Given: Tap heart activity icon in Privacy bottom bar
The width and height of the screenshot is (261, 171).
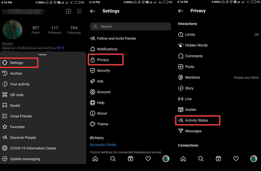Looking at the screenshot, I should click(236, 159).
